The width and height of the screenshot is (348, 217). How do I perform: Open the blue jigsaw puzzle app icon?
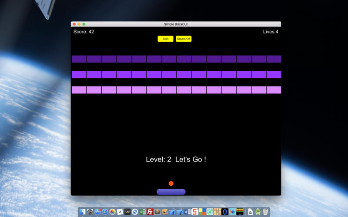[232, 212]
